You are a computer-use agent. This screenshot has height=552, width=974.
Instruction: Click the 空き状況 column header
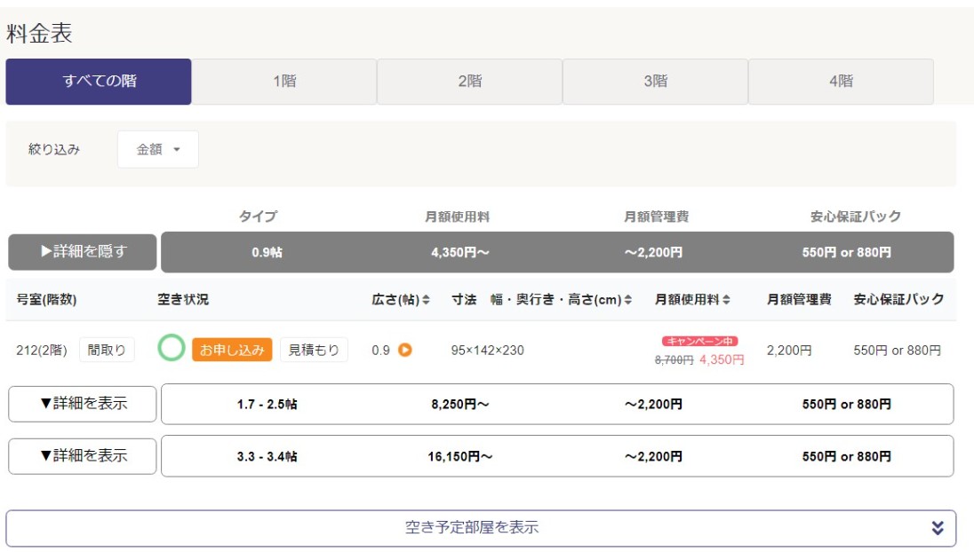(183, 300)
